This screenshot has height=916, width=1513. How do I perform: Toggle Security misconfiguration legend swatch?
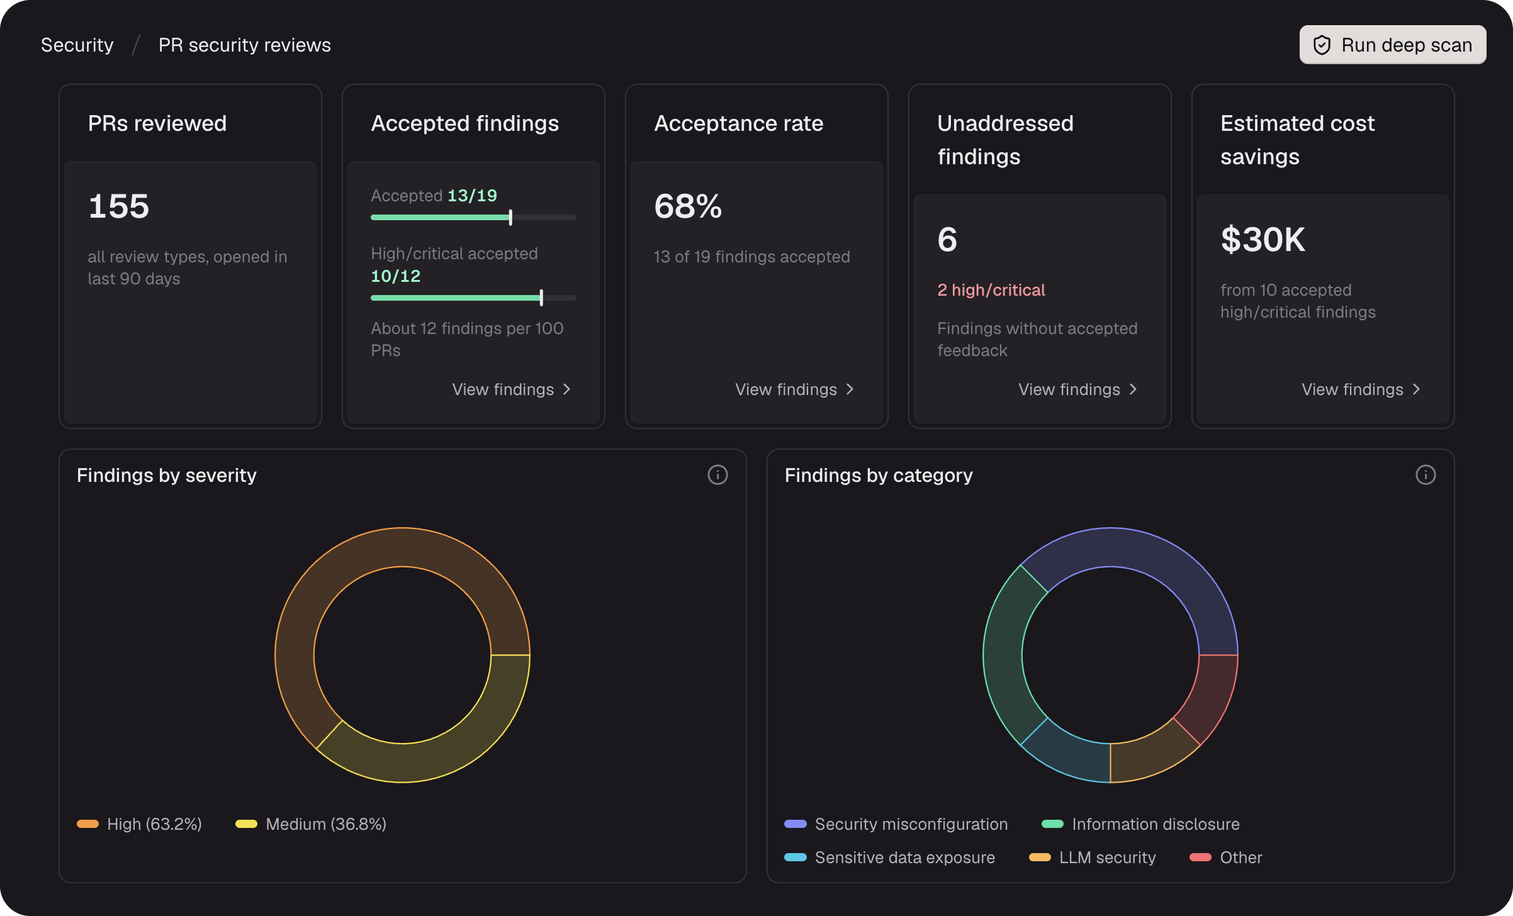pyautogui.click(x=796, y=824)
